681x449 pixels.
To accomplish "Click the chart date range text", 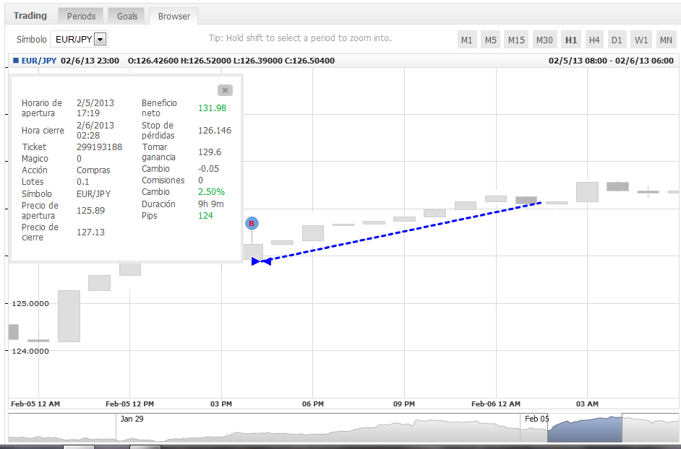I will pyautogui.click(x=611, y=61).
